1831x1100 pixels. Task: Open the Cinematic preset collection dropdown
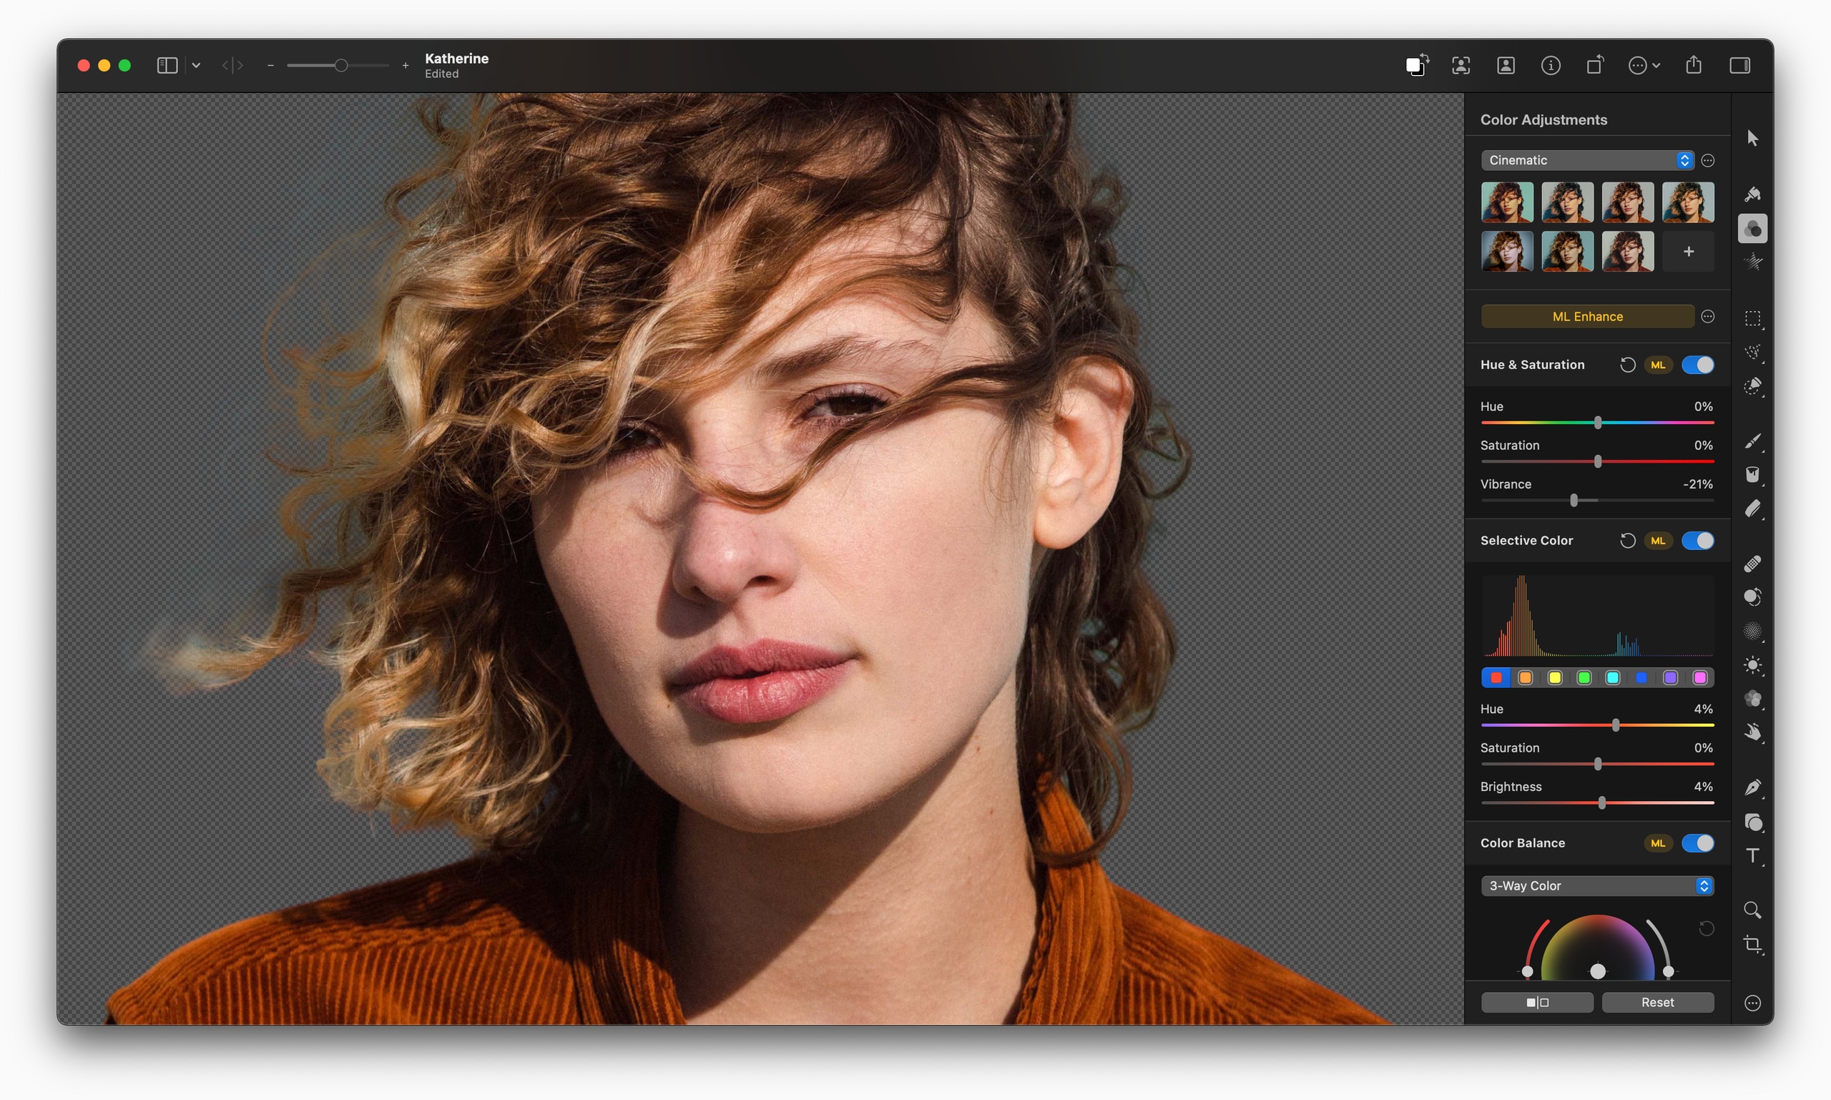(x=1587, y=160)
